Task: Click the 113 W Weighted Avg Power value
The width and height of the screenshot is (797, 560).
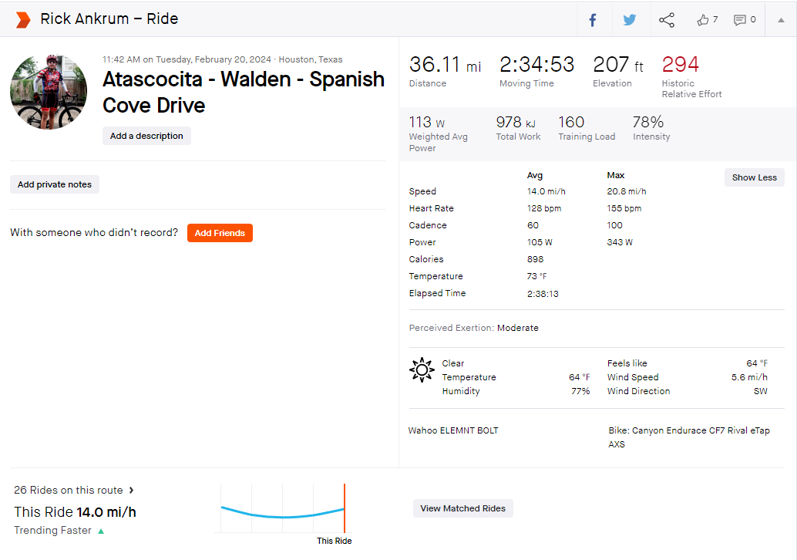Action: pyautogui.click(x=426, y=122)
